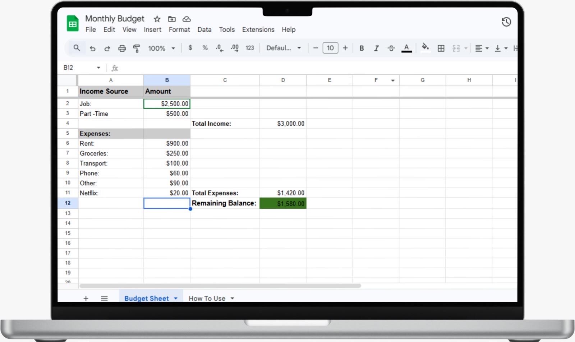Star the Monthly Budget document
Image resolution: width=575 pixels, height=342 pixels.
point(157,19)
